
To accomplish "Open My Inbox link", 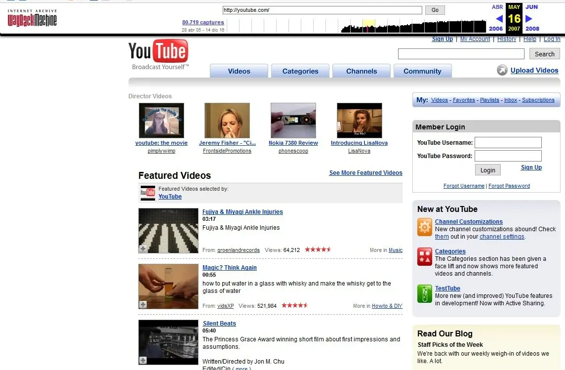I will tap(511, 100).
